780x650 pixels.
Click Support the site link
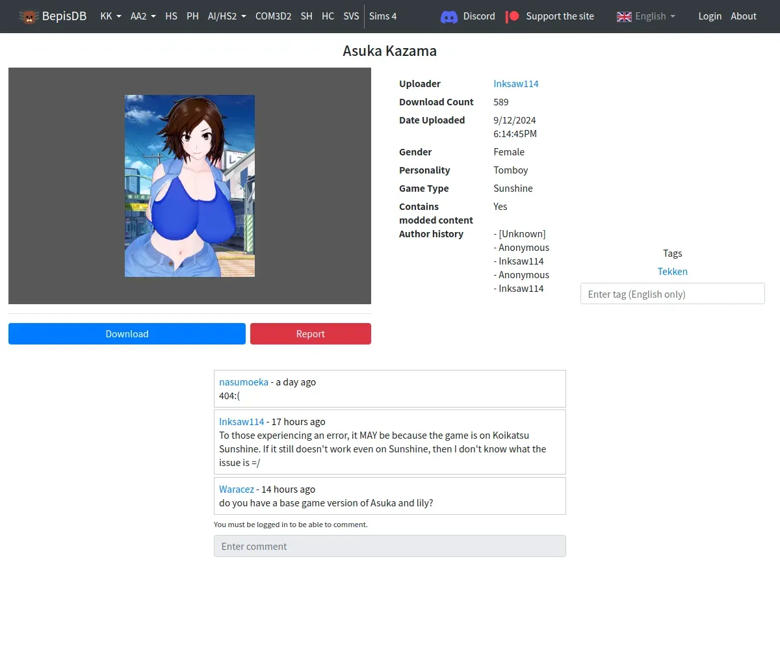point(560,16)
